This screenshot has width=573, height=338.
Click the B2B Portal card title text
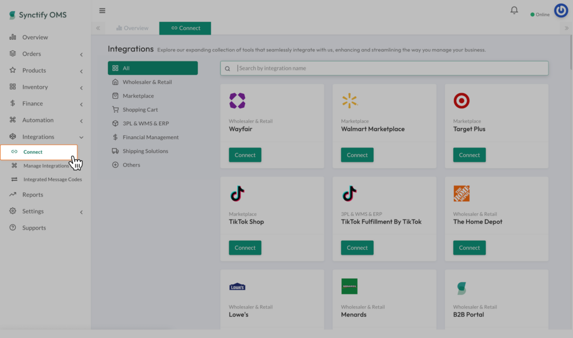click(x=468, y=315)
